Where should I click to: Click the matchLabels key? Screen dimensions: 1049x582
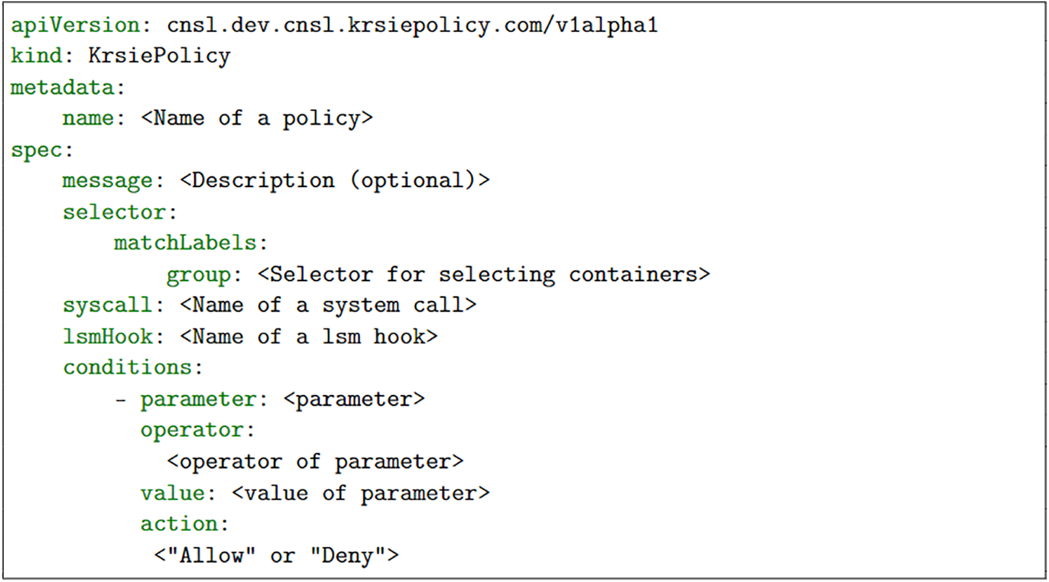(185, 243)
